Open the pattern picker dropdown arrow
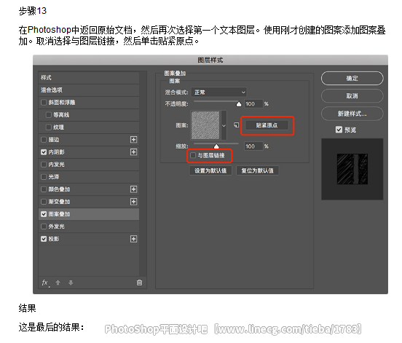Image resolution: width=402 pixels, height=343 pixels. pyautogui.click(x=224, y=125)
